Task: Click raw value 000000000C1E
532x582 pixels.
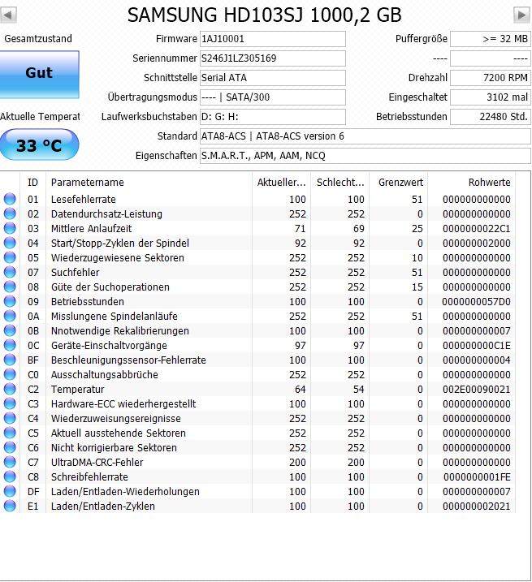Action: [476, 345]
